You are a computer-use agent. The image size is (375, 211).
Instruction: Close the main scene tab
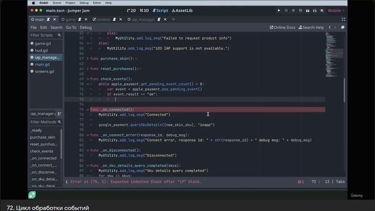(54, 19)
